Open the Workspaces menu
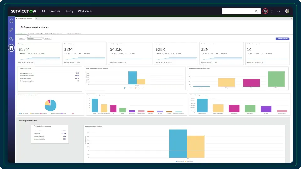301x169 pixels. coord(85,11)
